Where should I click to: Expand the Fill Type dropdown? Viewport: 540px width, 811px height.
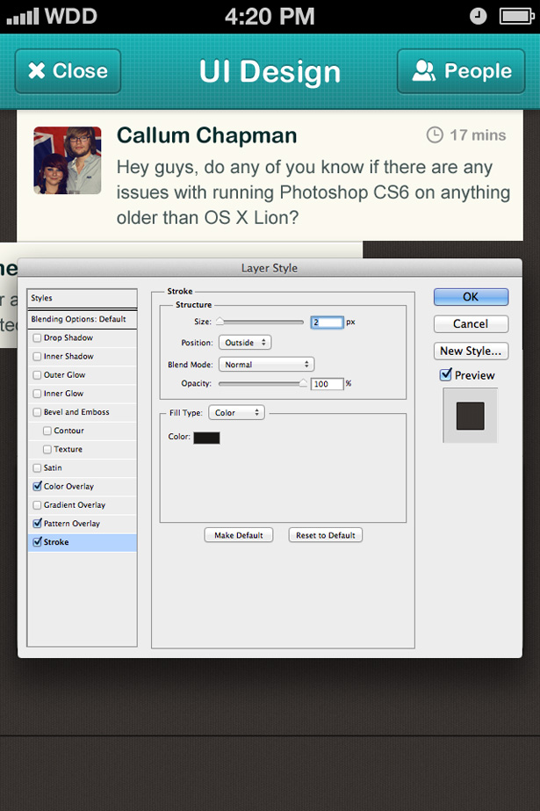pos(236,412)
